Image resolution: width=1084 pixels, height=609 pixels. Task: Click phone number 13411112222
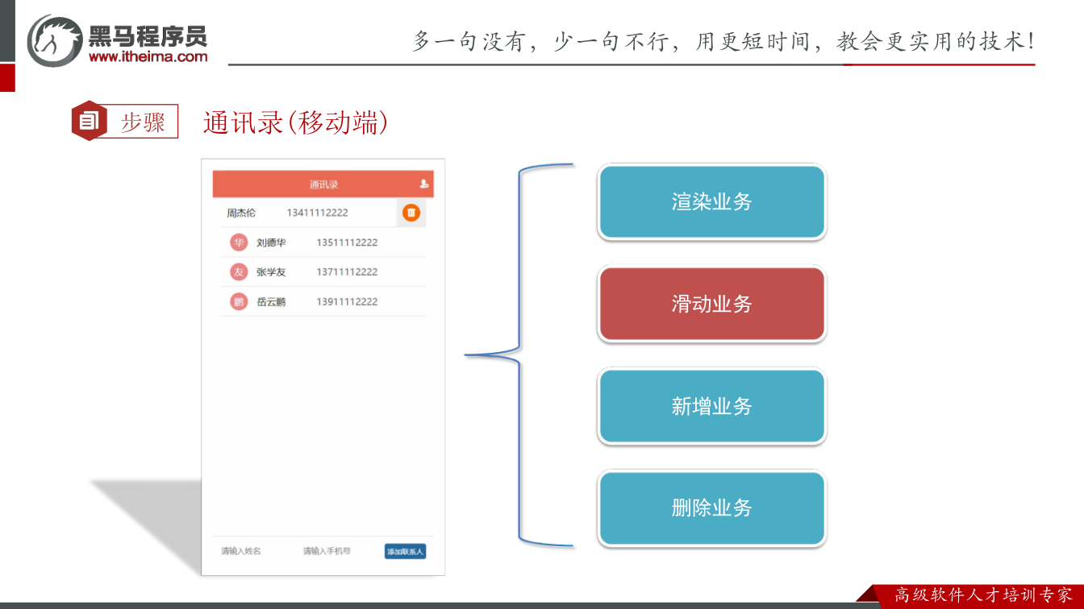pyautogui.click(x=317, y=213)
